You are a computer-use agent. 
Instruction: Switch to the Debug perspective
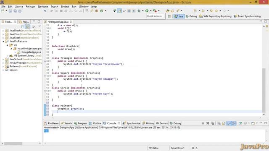click(192, 16)
